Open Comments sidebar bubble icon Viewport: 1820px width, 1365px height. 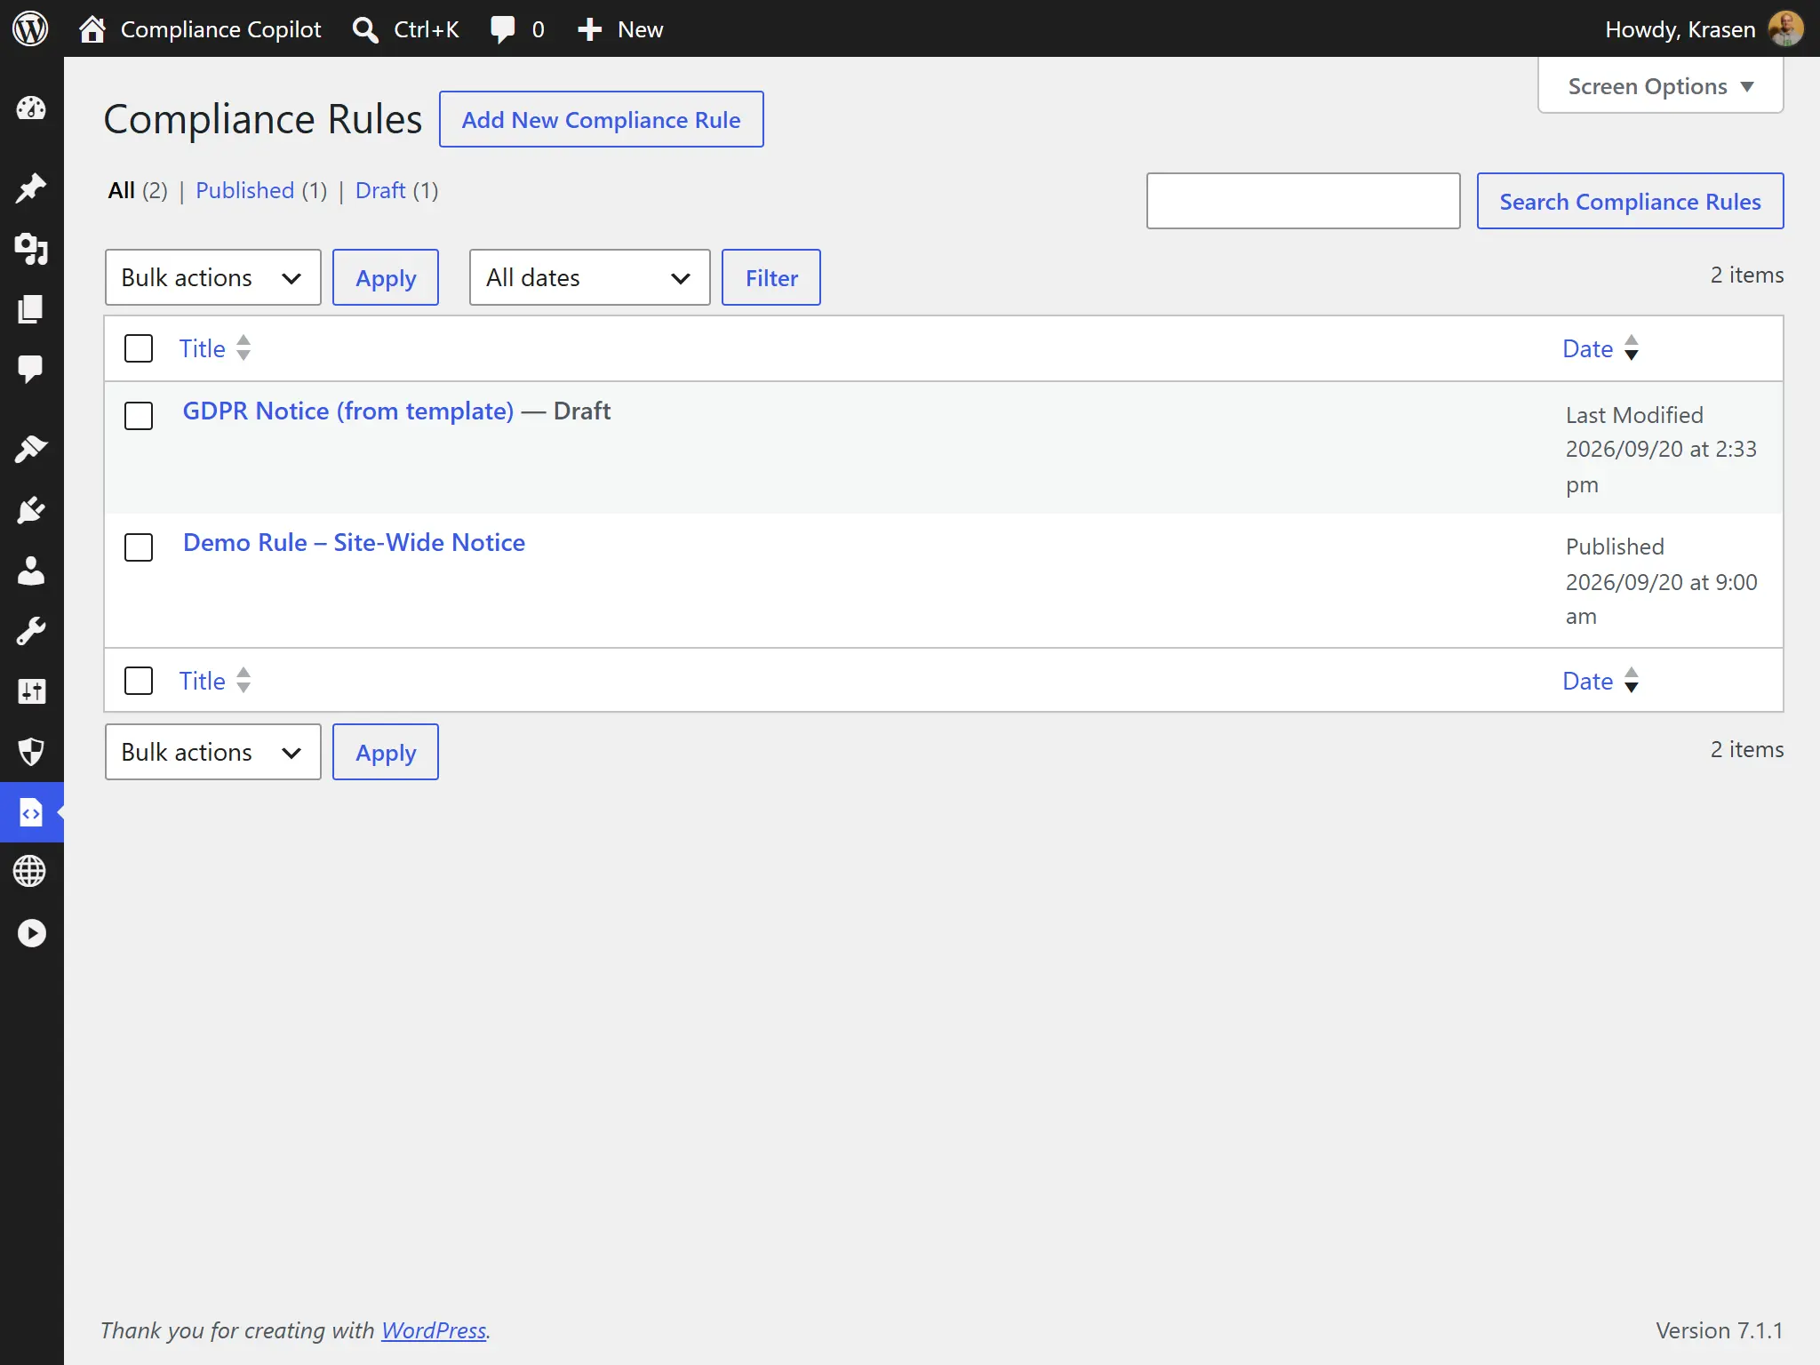(31, 369)
